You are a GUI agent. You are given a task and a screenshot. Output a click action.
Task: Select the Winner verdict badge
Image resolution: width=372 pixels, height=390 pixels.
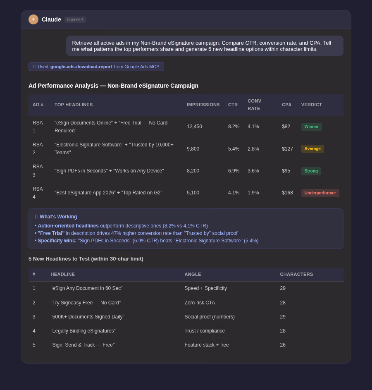coord(311,127)
